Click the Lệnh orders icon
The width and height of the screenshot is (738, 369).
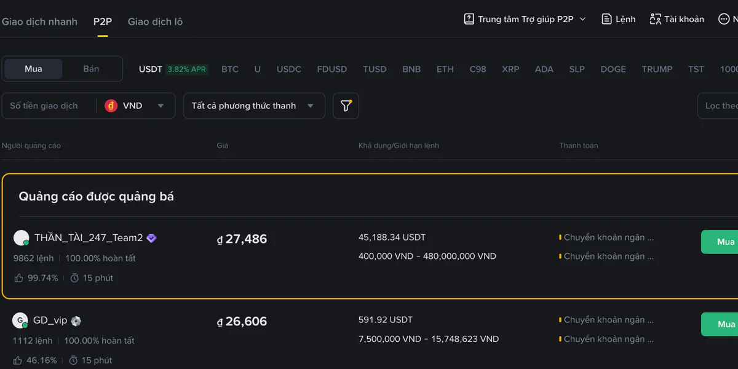pos(607,19)
